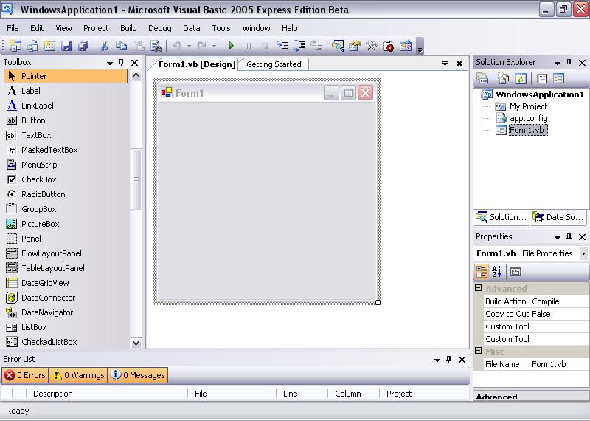Toggle the 0 Messages filter button

pos(139,375)
